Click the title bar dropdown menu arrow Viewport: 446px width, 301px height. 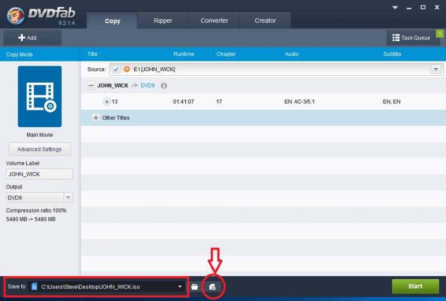click(x=395, y=7)
